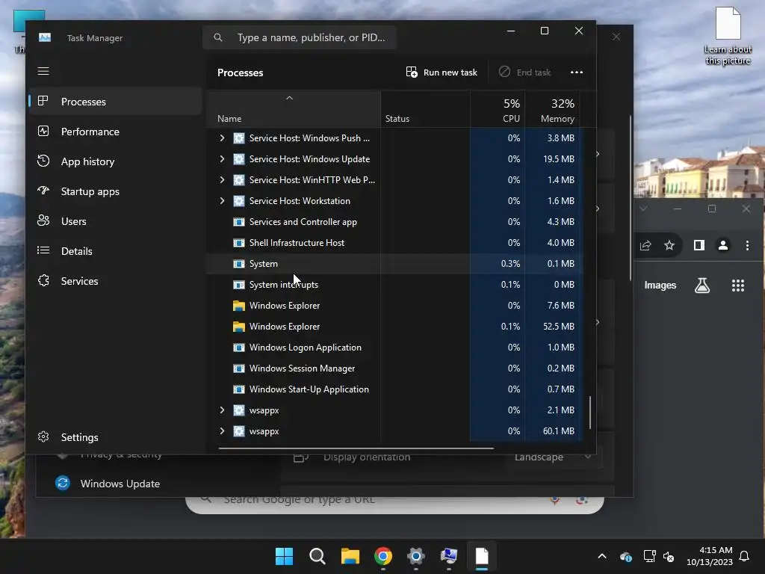Viewport: 765px width, 574px height.
Task: Click the Search Labs flask icon in Chrome
Action: tap(702, 286)
